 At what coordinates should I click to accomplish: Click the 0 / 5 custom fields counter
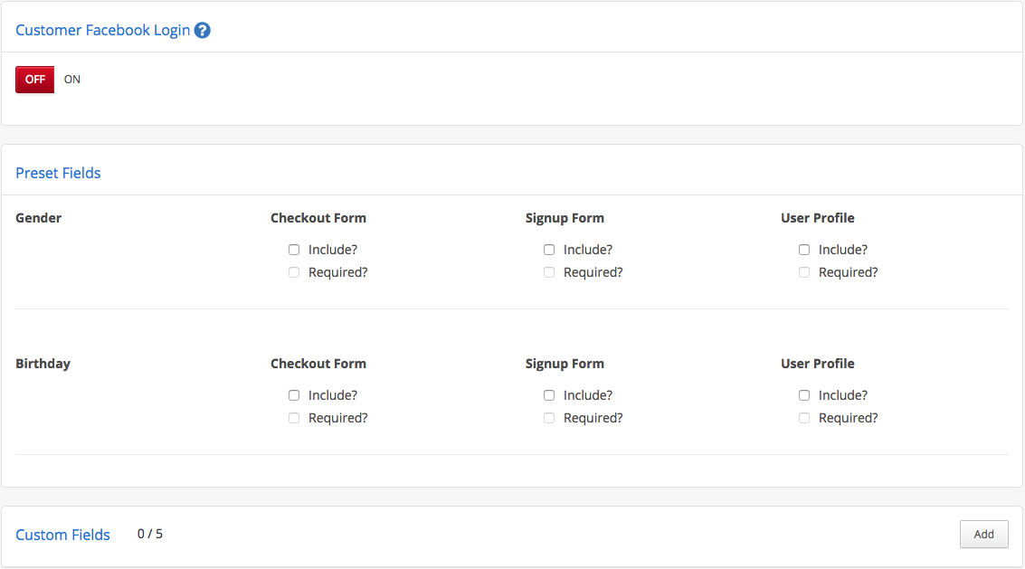[x=149, y=534]
